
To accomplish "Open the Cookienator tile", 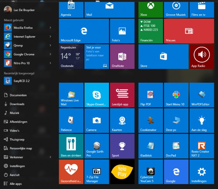I will pos(151,121).
